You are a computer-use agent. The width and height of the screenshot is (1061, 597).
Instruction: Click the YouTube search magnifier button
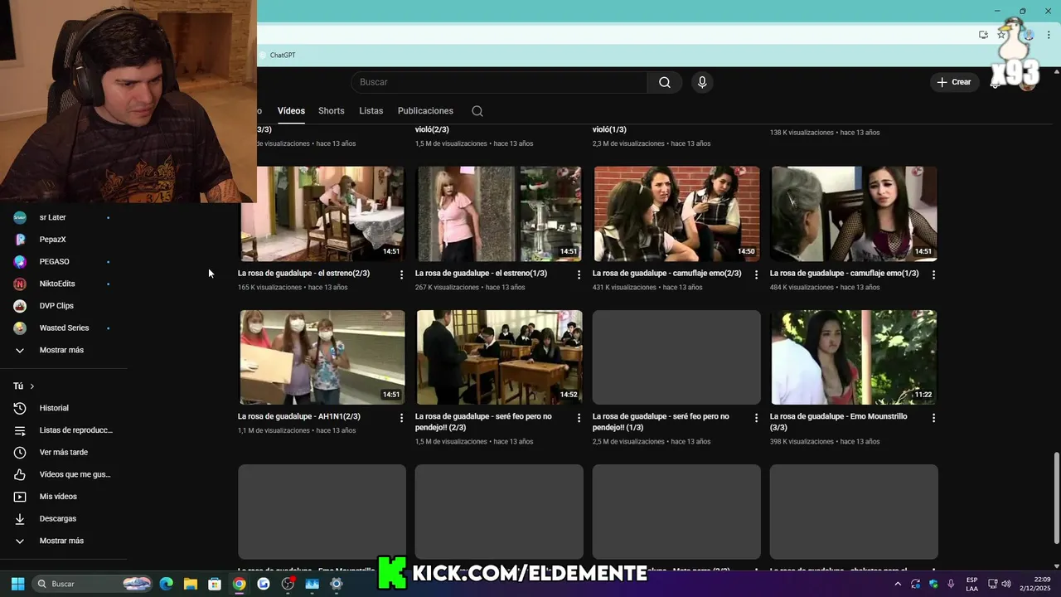665,82
